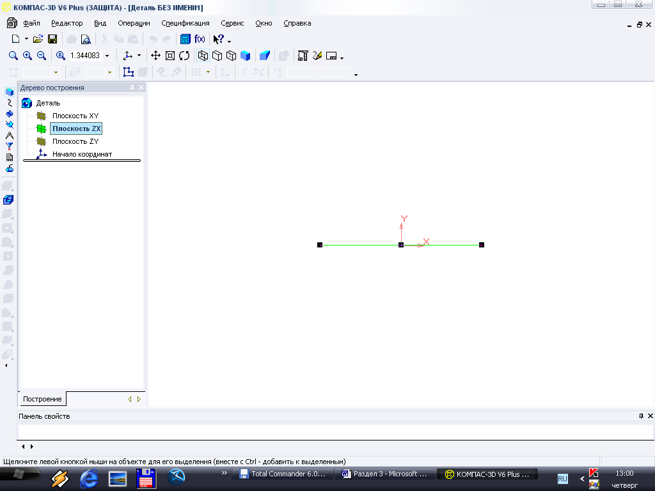Screen dimensions: 655x491
Task: Click the extrusion operation blue icon
Action: coord(8,199)
